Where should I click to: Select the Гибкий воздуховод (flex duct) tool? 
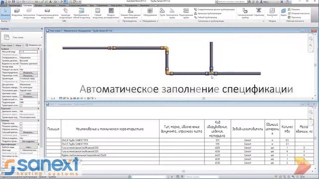[x=98, y=13]
